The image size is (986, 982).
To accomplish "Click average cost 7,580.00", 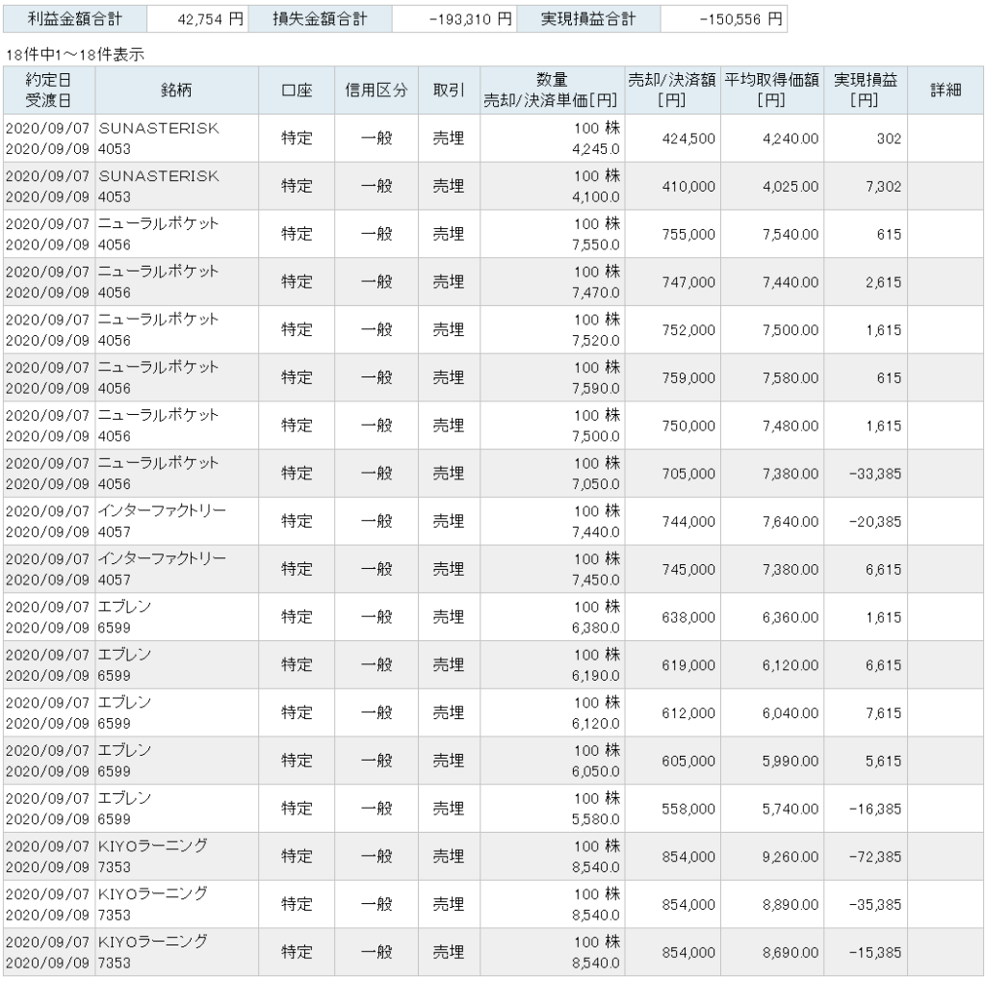I will pos(791,377).
